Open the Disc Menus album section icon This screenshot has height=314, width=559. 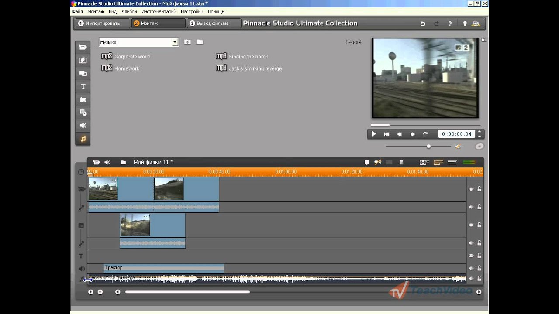click(x=83, y=113)
